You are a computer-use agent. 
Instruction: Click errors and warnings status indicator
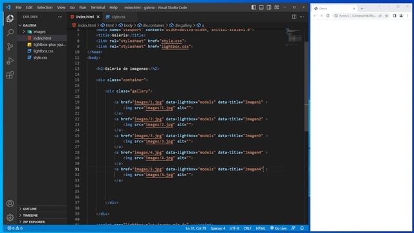pyautogui.click(x=15, y=228)
